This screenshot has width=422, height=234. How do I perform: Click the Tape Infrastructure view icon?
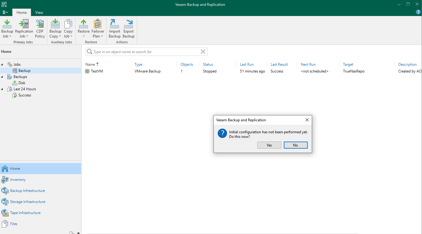tap(5, 213)
